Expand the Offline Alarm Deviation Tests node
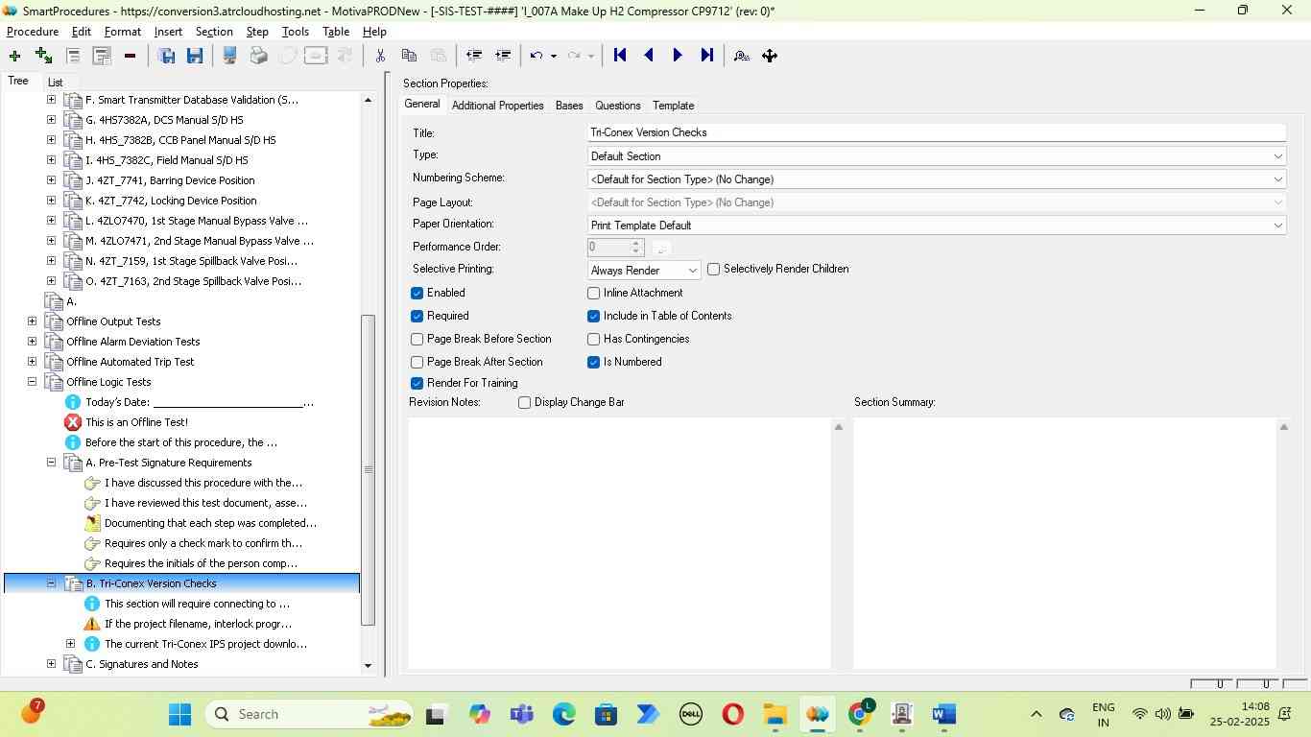This screenshot has width=1311, height=737. click(32, 342)
